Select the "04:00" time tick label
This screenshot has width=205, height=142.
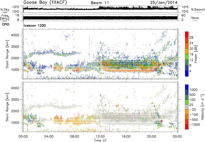pyautogui.click(x=49, y=137)
